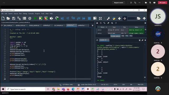Toggle fullscreen mode icon in toolbar
The width and height of the screenshot is (169, 95).
(x=100, y=18)
